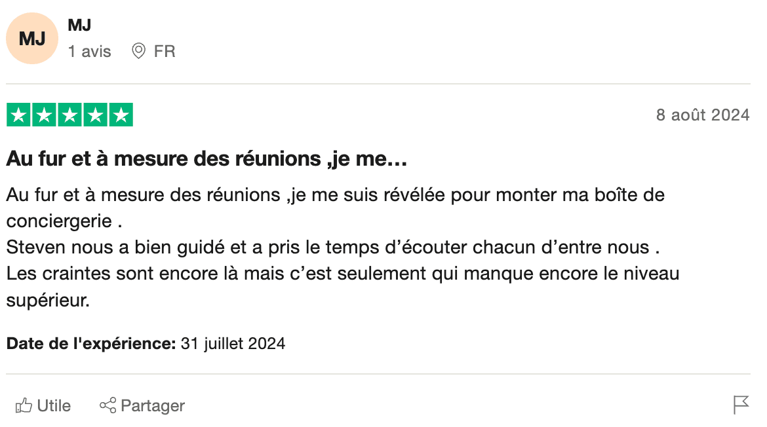Click the third green rating star
The width and height of the screenshot is (767, 427).
coord(70,115)
